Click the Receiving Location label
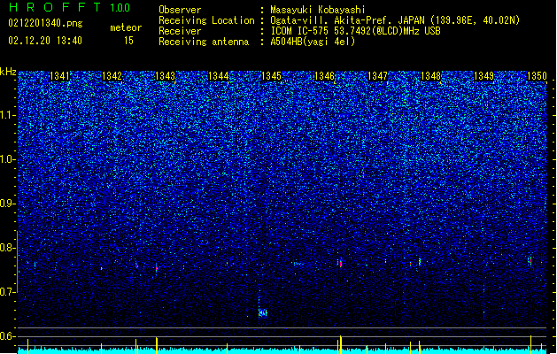Image resolution: width=557 pixels, height=354 pixels. pyautogui.click(x=206, y=20)
